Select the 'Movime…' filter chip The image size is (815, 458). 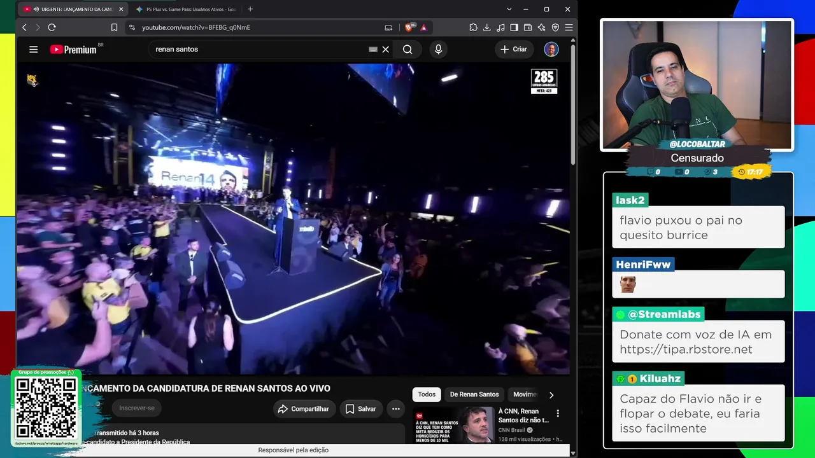click(x=524, y=394)
